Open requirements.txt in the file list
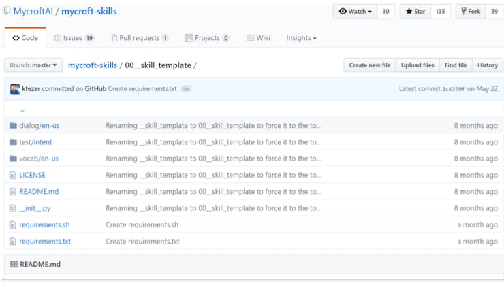 tap(45, 242)
